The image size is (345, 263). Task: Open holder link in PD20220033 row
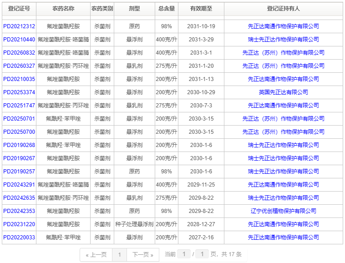click(284, 238)
